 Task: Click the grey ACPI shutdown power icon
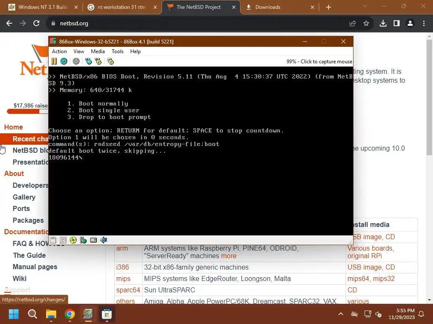76,61
